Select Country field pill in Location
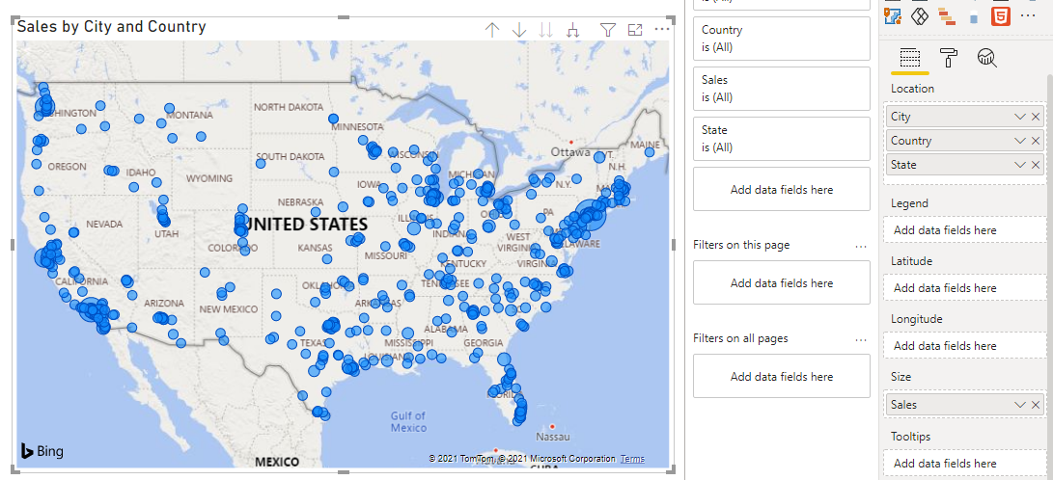This screenshot has height=480, width=1053. tap(966, 141)
